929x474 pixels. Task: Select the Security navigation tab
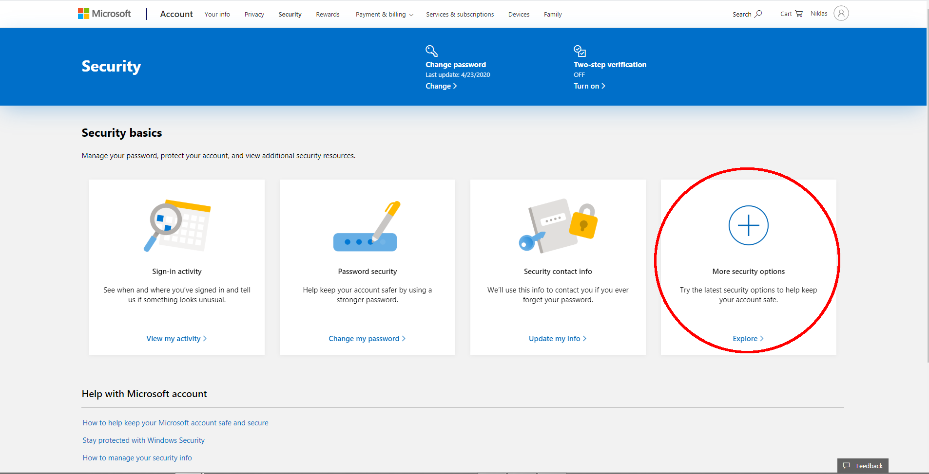tap(290, 14)
